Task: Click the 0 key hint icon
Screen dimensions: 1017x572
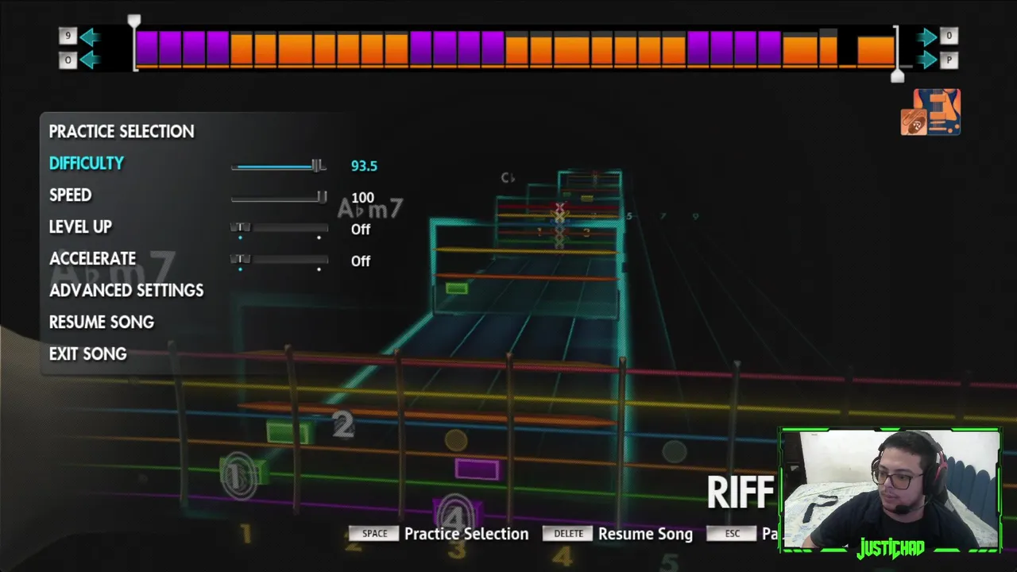Action: [949, 37]
